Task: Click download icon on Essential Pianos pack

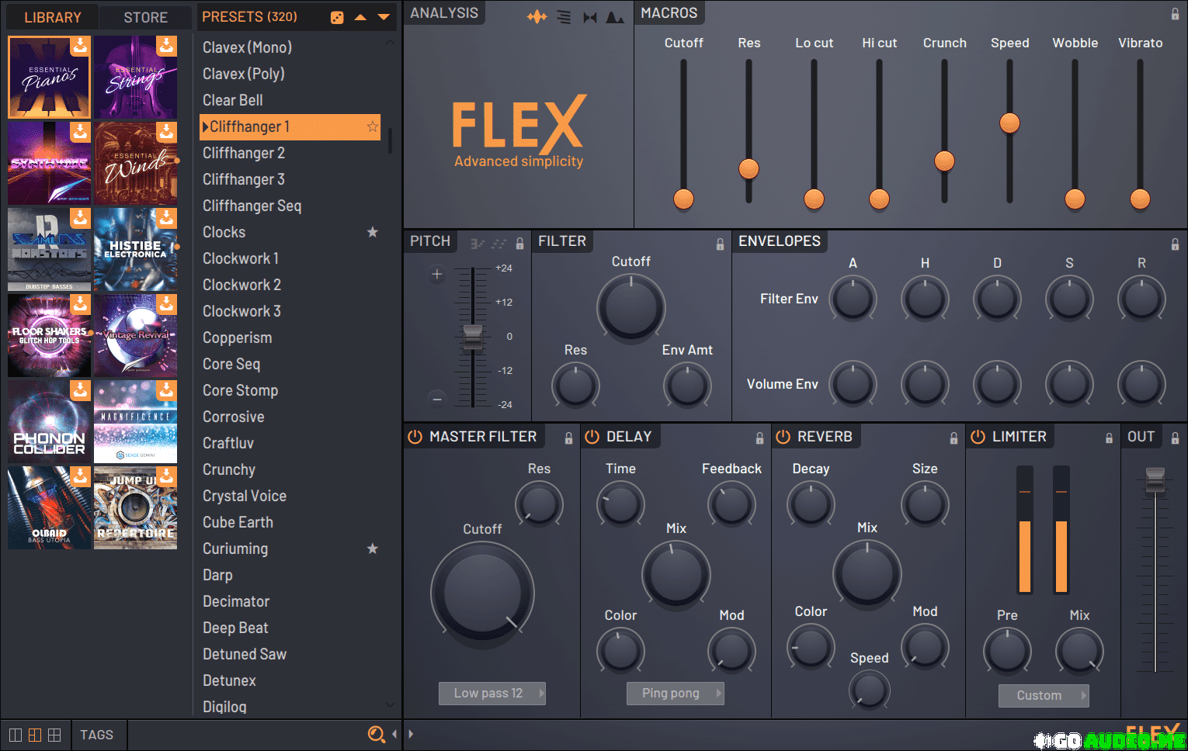Action: [80, 47]
